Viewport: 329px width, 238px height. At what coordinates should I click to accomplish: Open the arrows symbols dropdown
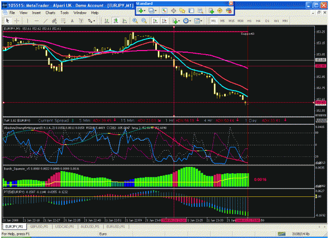91,21
